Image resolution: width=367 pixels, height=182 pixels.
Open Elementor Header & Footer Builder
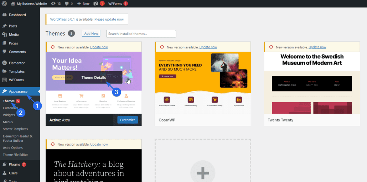[x=18, y=138]
